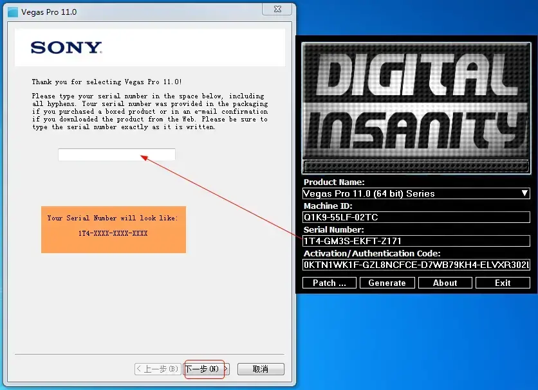Click the serial number entry field
538x390 pixels.
116,155
